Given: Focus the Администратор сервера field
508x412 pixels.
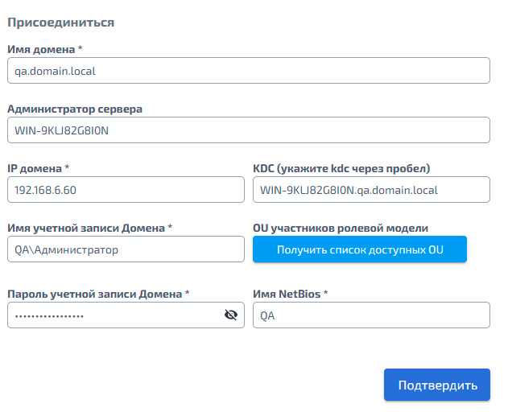Looking at the screenshot, I should pos(249,130).
